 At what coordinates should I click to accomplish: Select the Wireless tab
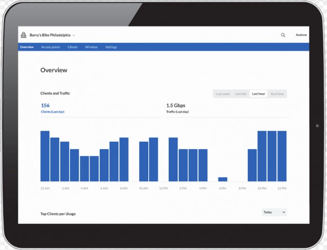click(x=91, y=47)
